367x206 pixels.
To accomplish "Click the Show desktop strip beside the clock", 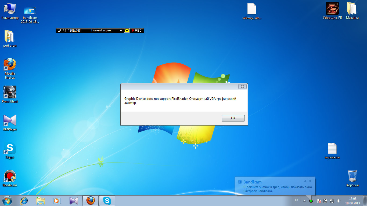I will [x=365, y=201].
